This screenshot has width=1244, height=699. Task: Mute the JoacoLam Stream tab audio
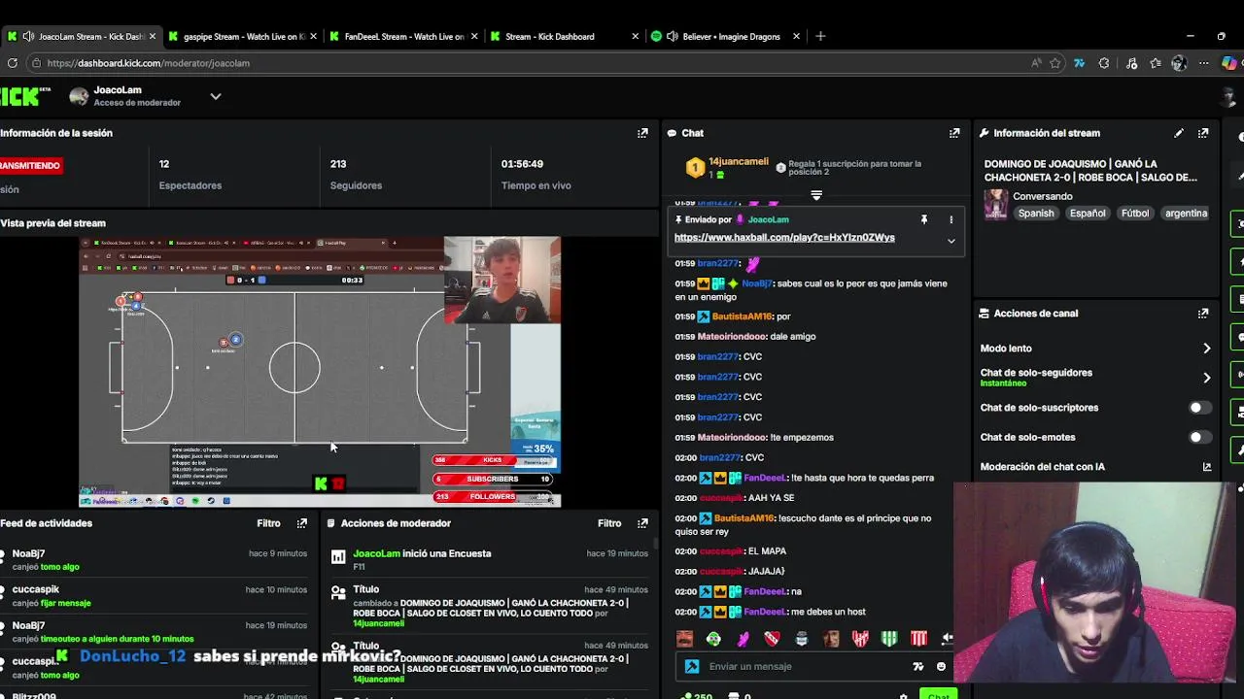click(x=29, y=36)
